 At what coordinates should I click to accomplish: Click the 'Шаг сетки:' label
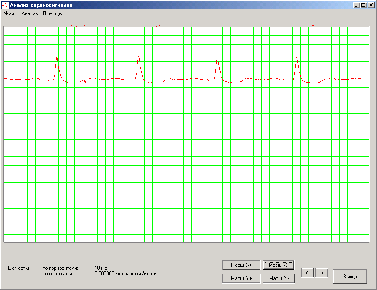[19, 268]
